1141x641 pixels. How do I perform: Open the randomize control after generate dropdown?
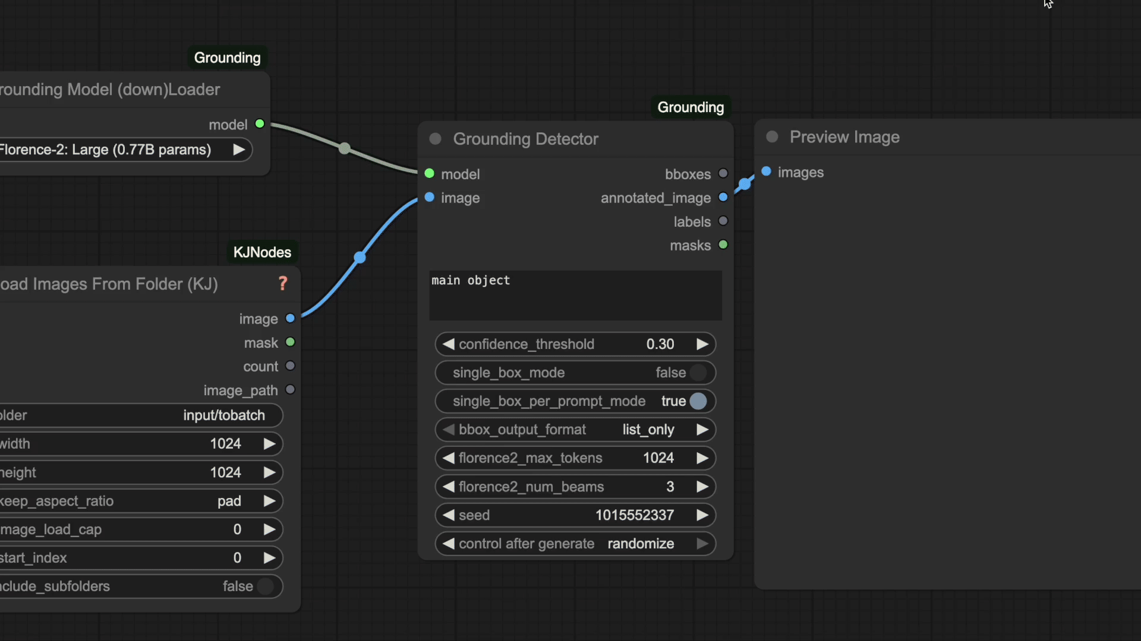641,544
